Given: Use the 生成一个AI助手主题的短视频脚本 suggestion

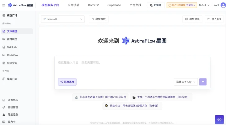Looking at the screenshot, I should [161, 97].
